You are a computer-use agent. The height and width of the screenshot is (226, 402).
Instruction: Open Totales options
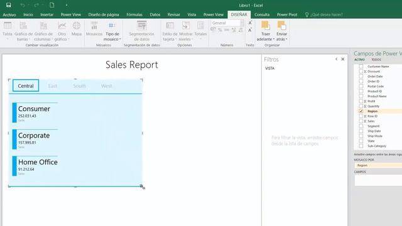(200, 31)
